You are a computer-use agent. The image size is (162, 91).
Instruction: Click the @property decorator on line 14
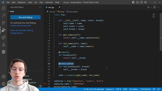64,52
